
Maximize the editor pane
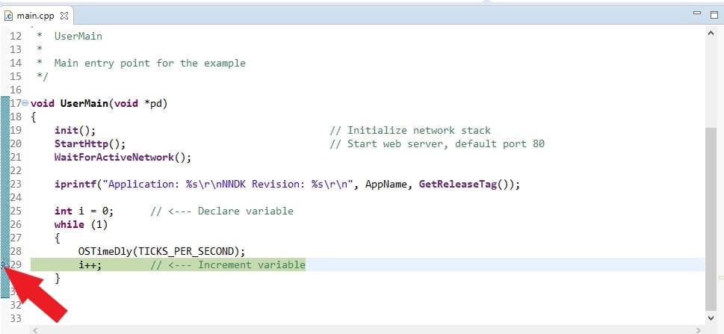point(713,14)
